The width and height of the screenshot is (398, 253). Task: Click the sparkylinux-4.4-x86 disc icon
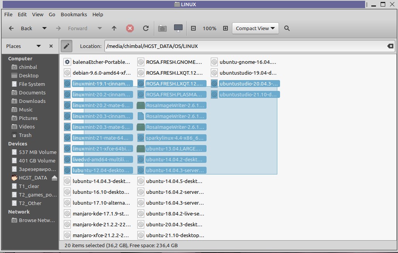point(141,138)
